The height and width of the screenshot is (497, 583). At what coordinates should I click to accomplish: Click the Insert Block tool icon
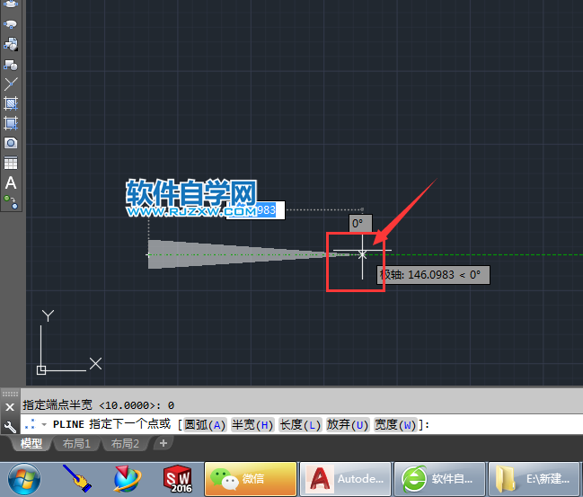coord(11,44)
